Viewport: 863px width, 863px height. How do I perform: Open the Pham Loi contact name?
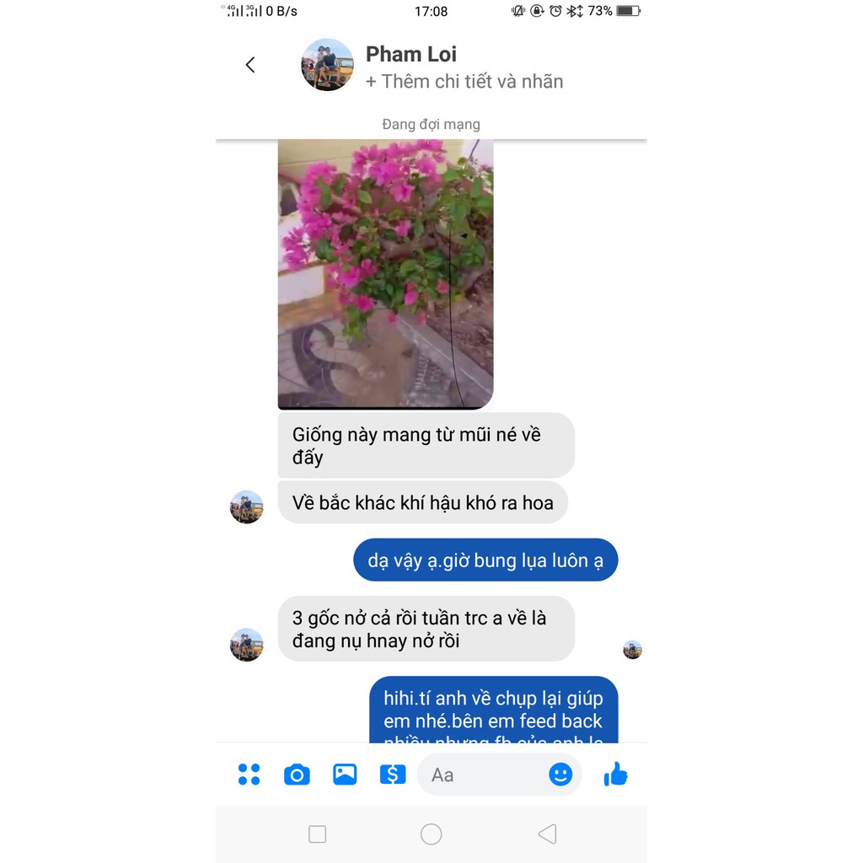(411, 54)
